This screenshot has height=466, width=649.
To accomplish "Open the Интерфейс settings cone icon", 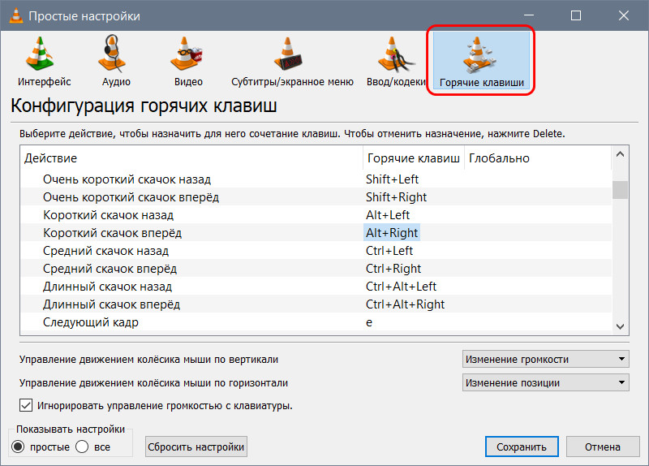I will pyautogui.click(x=40, y=54).
